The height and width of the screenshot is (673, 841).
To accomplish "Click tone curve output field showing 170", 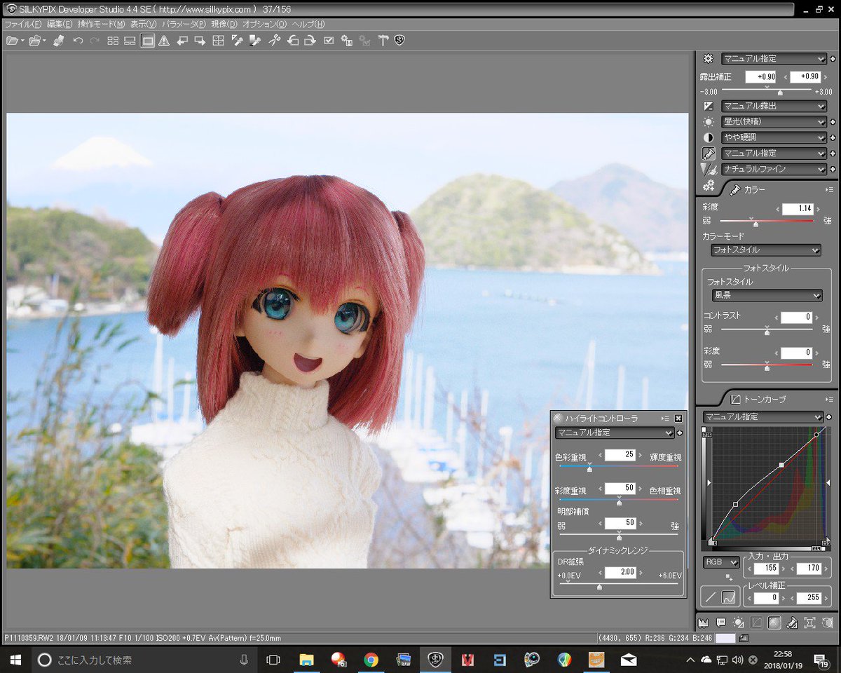I will point(809,568).
